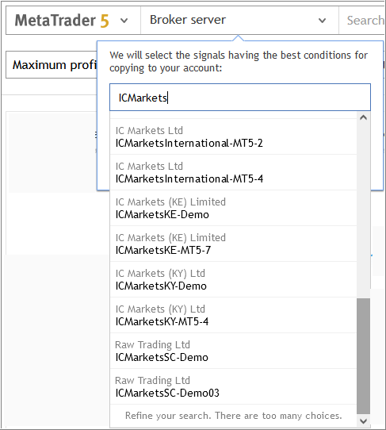Click the chevron next to MetaTrader 5
The height and width of the screenshot is (430, 386).
124,21
